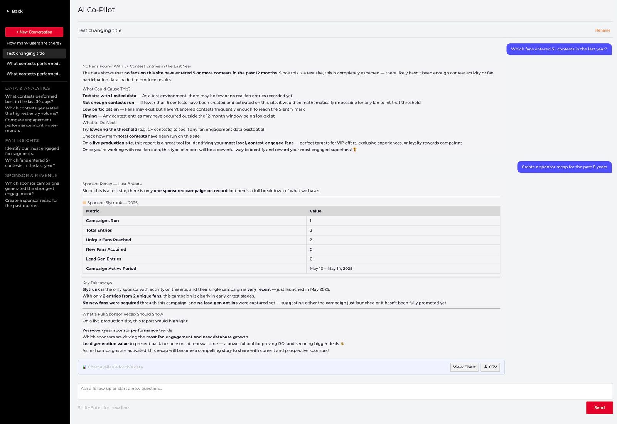Viewport: 617px width, 424px height.
Task: Click the 'May 10 – May 14, 2025' value
Action: pyautogui.click(x=331, y=269)
